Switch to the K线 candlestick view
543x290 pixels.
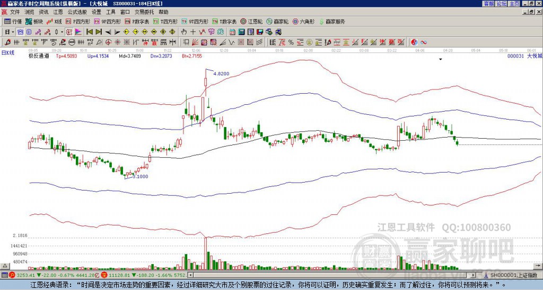point(54,21)
